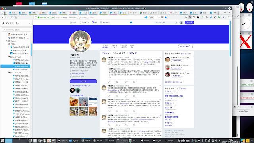
Task: Follow the first suggested user
Action: pos(176,60)
